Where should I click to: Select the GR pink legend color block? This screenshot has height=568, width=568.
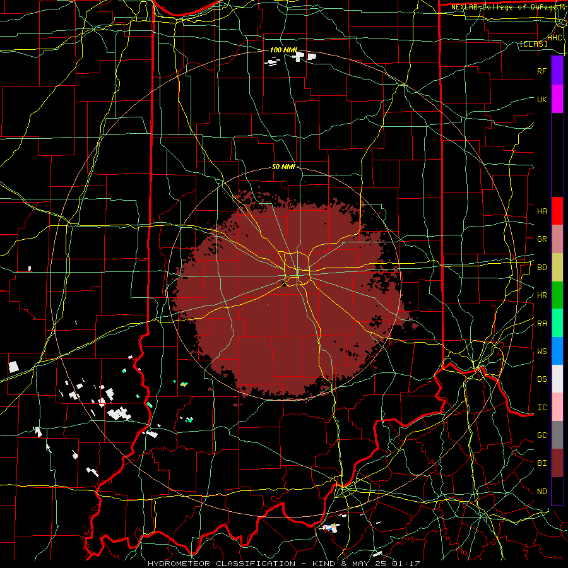[x=557, y=239]
